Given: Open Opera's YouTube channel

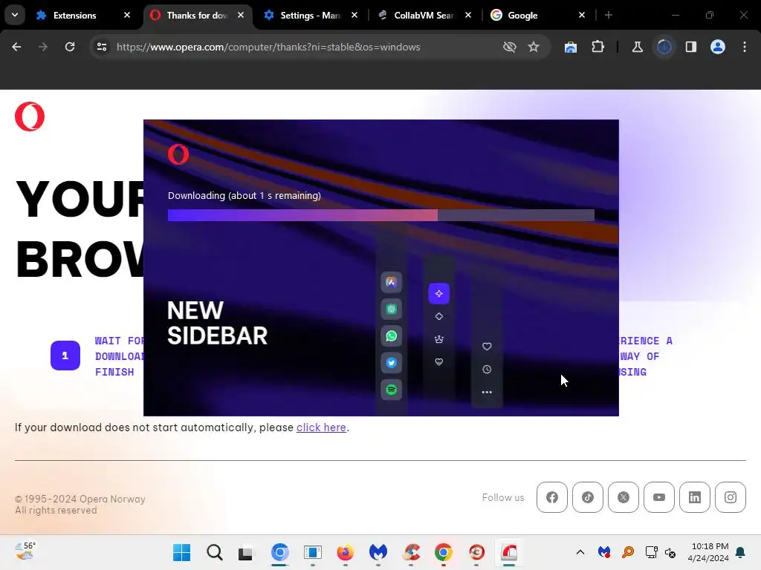Looking at the screenshot, I should coord(659,497).
